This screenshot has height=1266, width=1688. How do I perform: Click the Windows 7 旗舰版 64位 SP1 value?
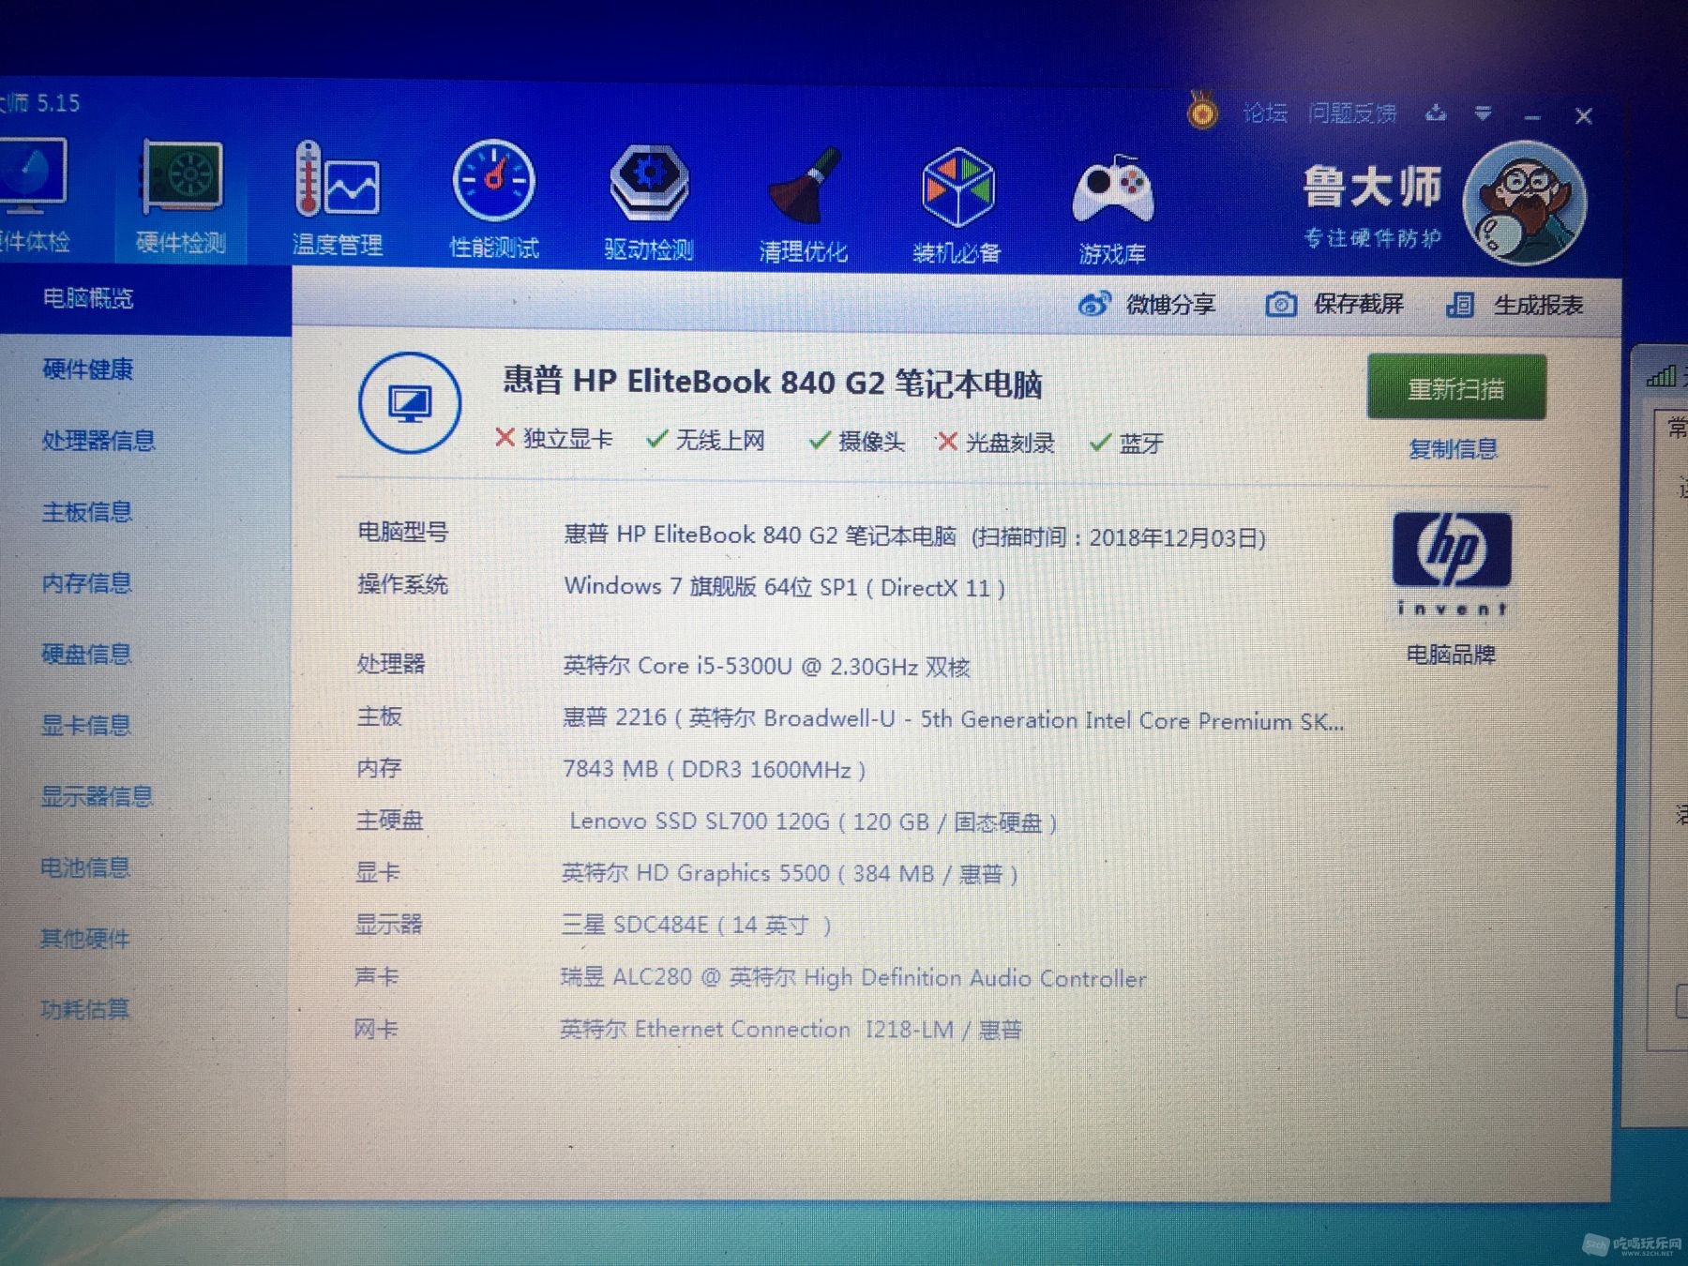pos(785,587)
